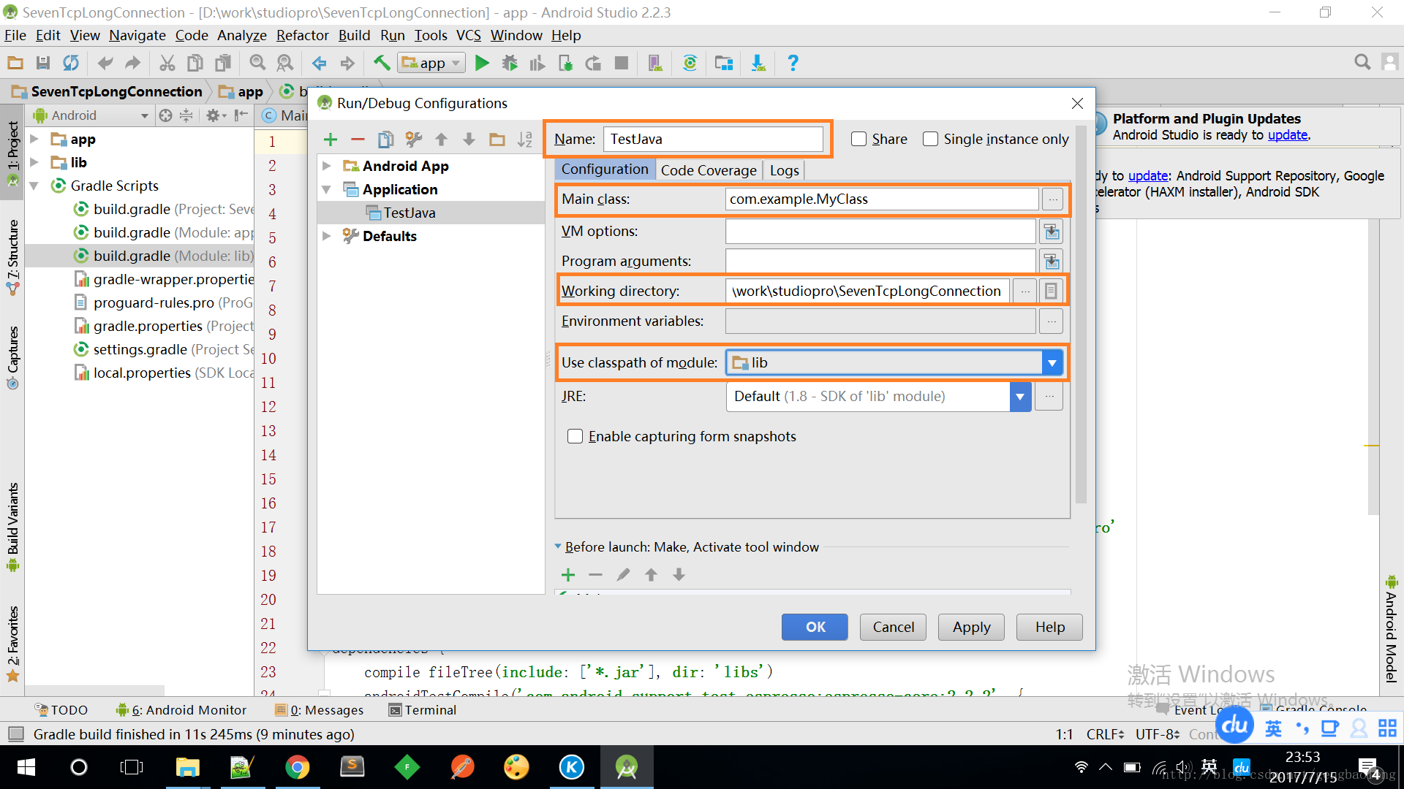The width and height of the screenshot is (1404, 789).
Task: Enable capturing form snapshots checkbox
Action: (575, 436)
